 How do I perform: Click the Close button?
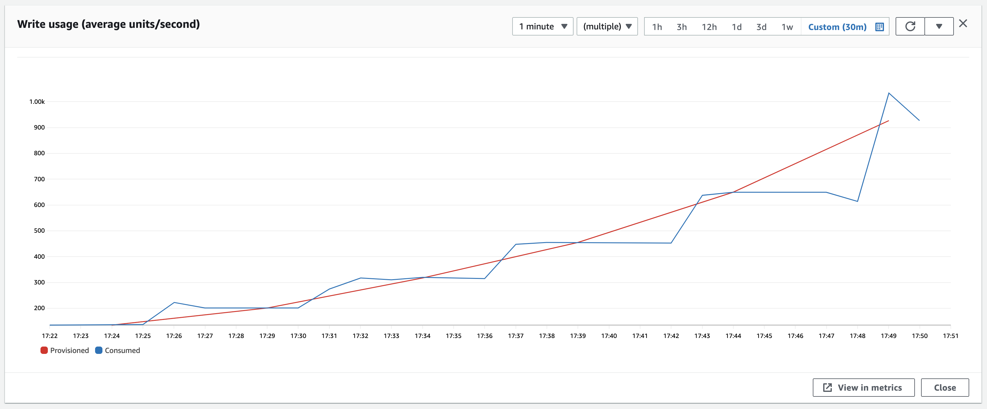[945, 388]
